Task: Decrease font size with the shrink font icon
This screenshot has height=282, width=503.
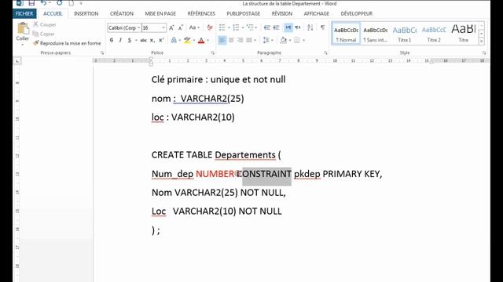Action: coord(181,28)
